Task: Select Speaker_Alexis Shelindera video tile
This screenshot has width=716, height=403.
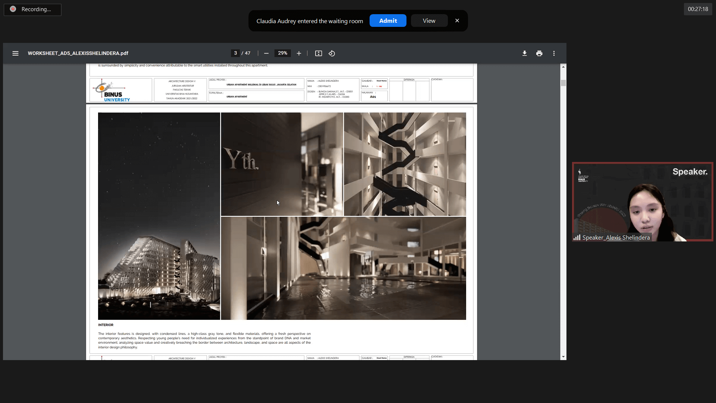Action: (x=643, y=202)
